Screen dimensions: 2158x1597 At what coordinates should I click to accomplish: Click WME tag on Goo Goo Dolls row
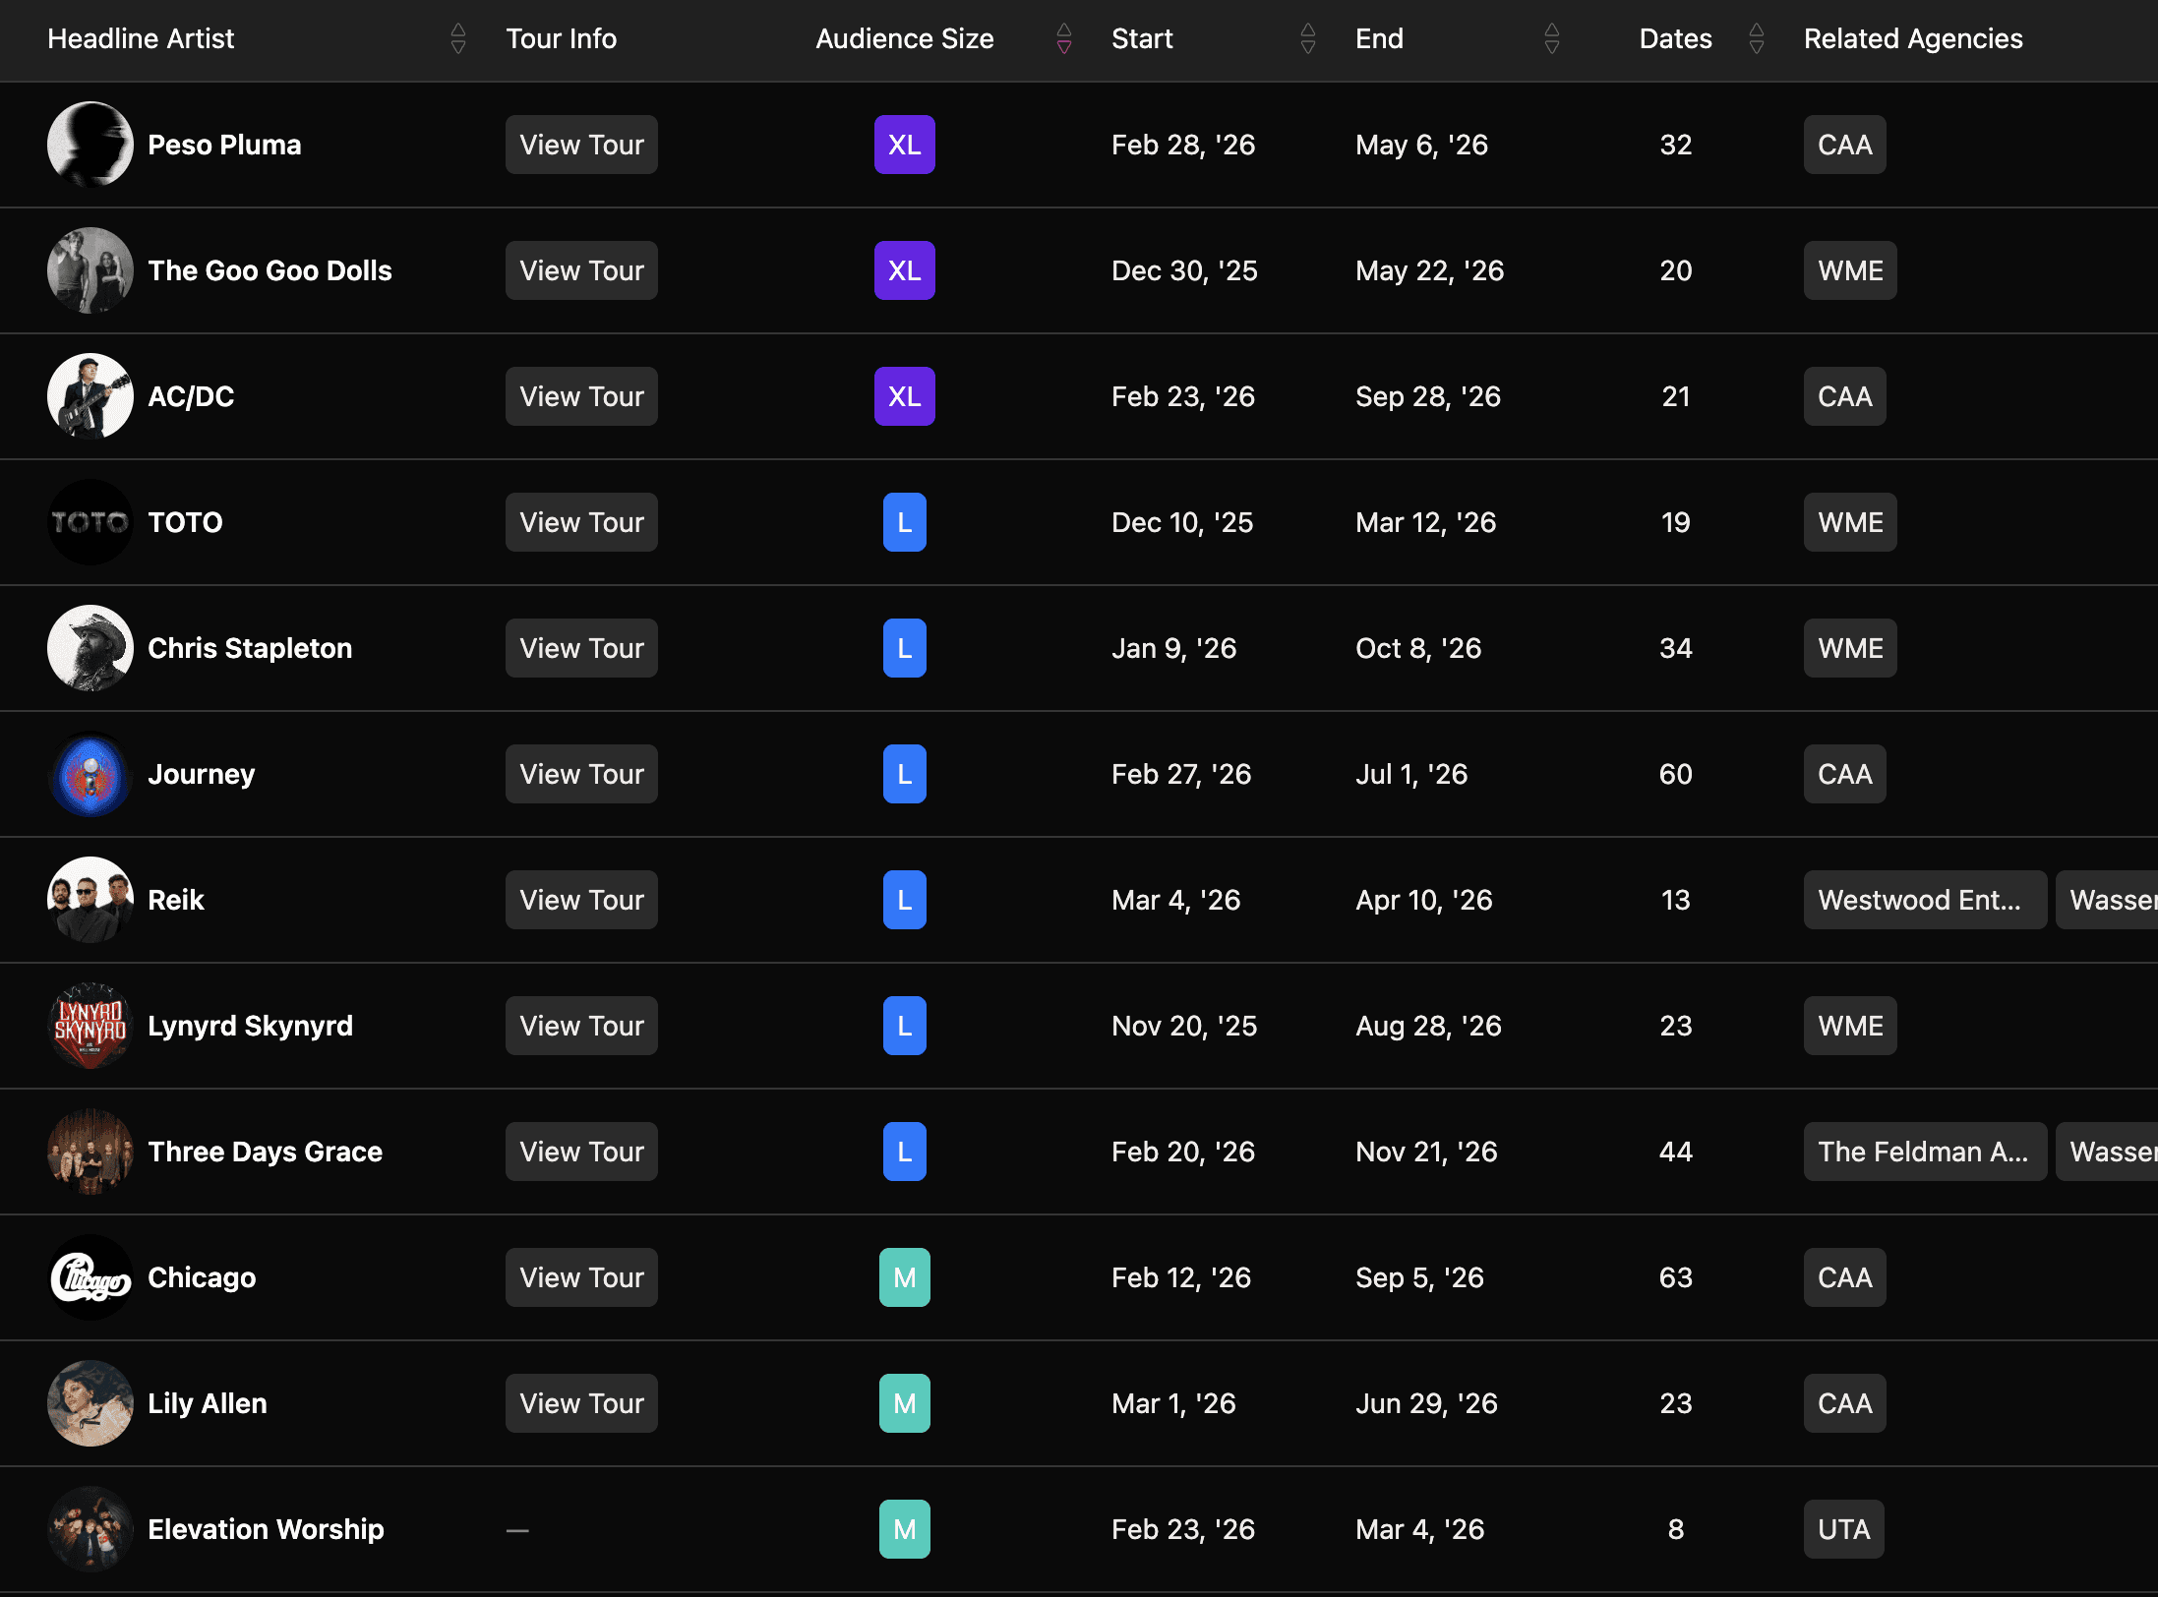[x=1849, y=270]
